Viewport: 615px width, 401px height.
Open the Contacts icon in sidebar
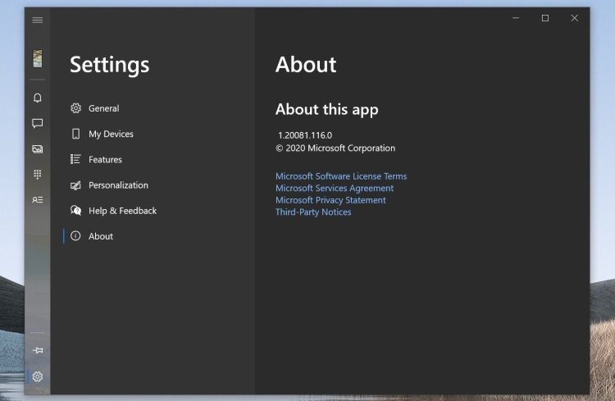coord(38,200)
